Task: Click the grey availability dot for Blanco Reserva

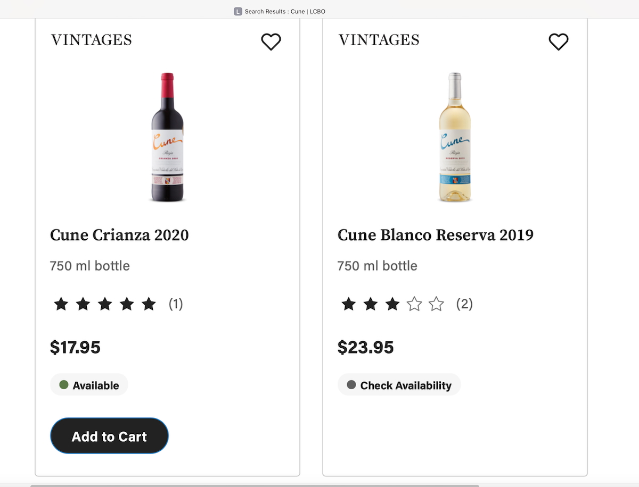Action: [351, 385]
